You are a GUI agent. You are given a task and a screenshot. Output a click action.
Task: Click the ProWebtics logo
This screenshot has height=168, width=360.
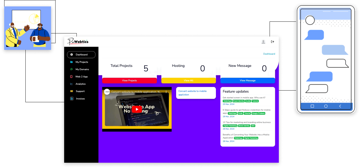[78, 42]
